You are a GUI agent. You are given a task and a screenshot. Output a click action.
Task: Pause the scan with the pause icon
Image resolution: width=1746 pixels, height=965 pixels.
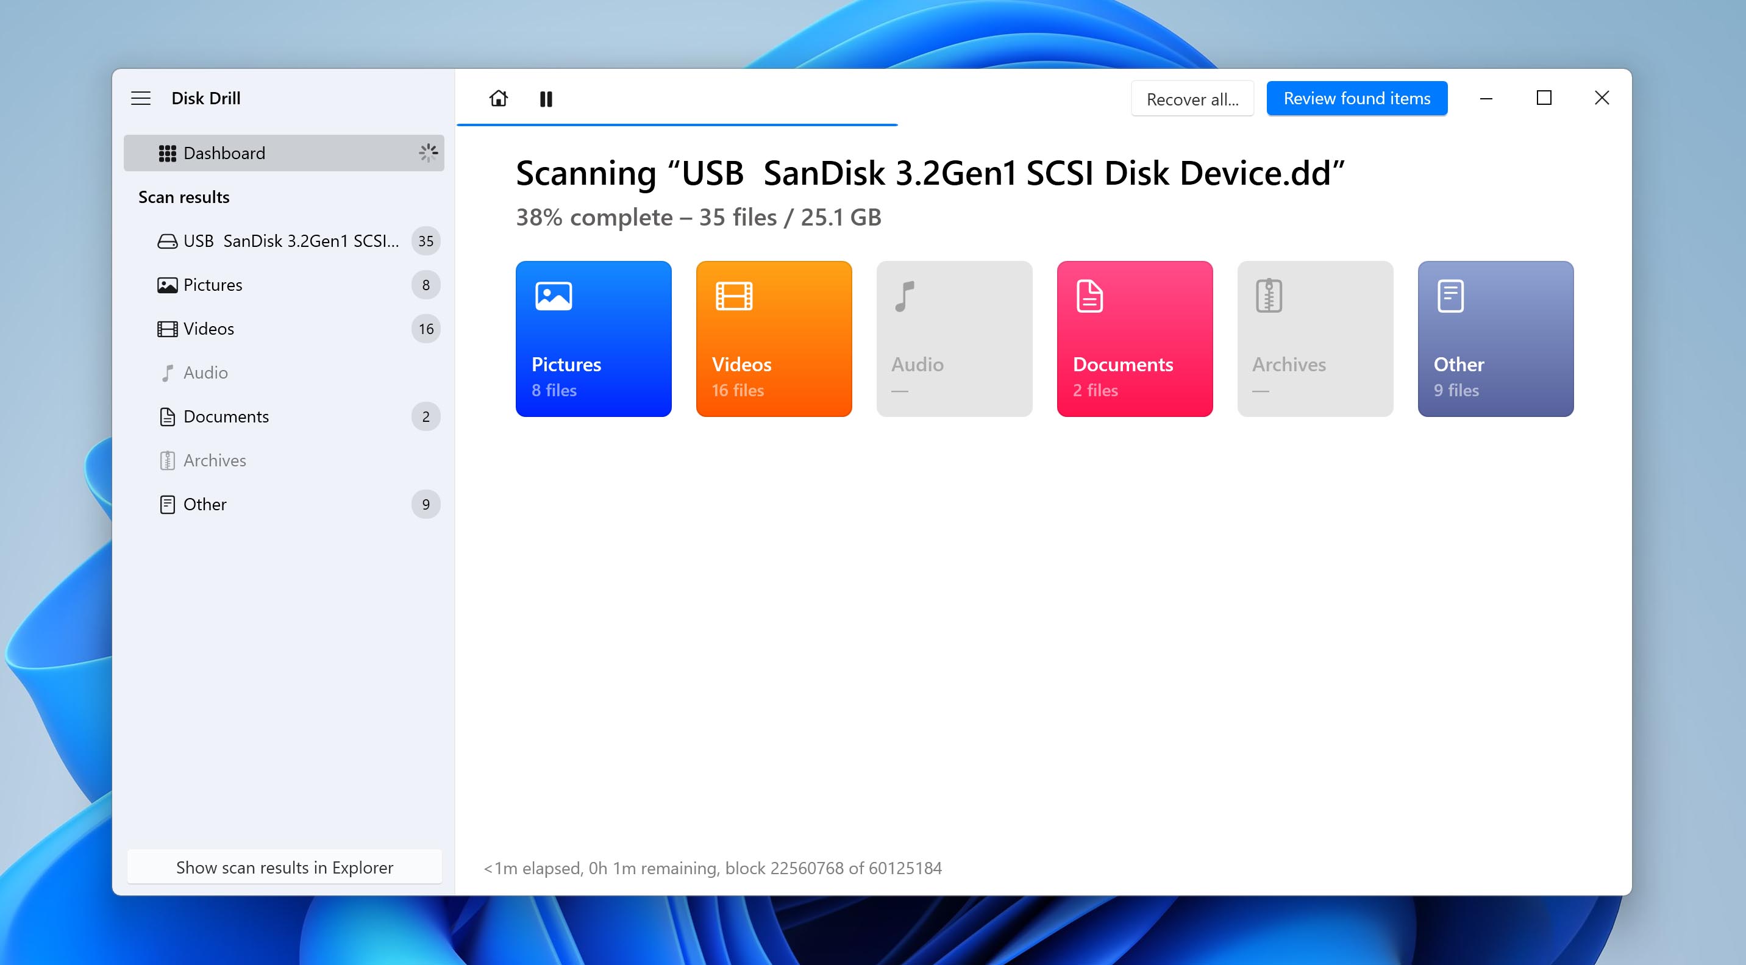546,99
